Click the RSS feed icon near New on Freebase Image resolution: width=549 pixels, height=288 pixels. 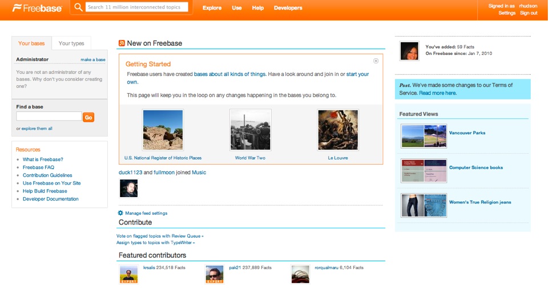pyautogui.click(x=122, y=43)
